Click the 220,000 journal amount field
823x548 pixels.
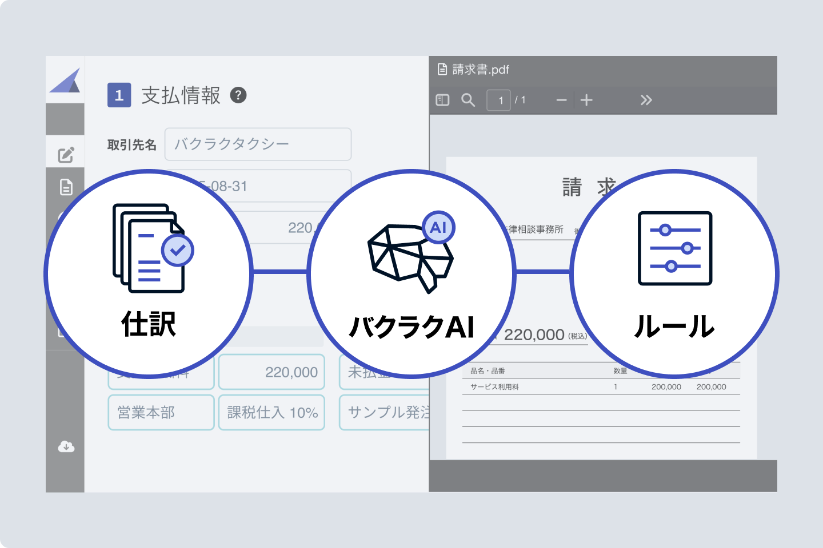[271, 372]
